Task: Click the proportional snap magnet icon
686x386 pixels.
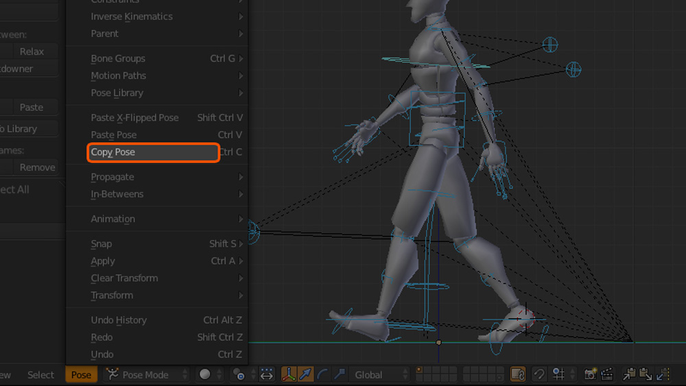Action: click(x=540, y=374)
